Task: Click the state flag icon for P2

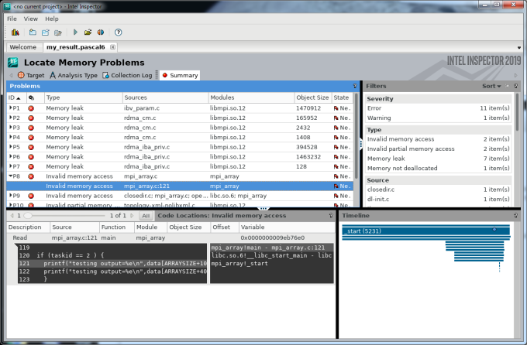Action: coord(336,118)
